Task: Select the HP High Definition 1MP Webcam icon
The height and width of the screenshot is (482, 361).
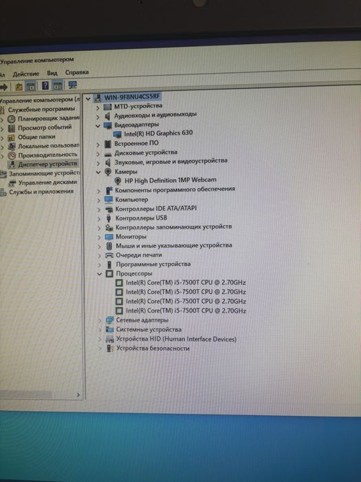Action: coord(118,181)
